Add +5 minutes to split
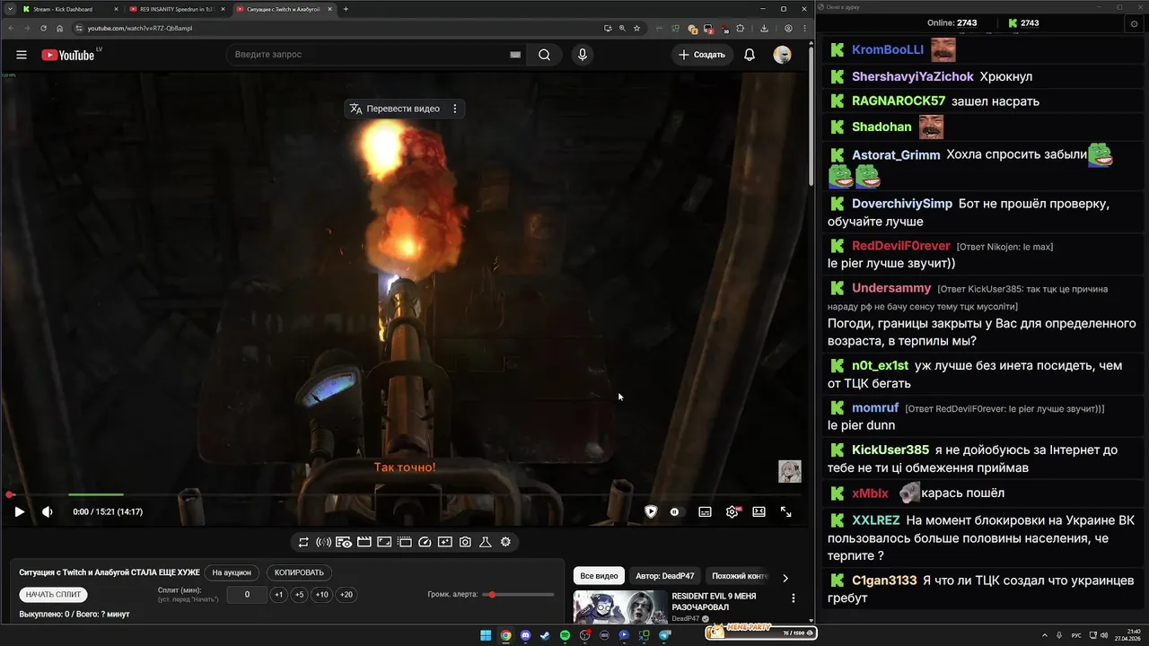 coord(300,595)
